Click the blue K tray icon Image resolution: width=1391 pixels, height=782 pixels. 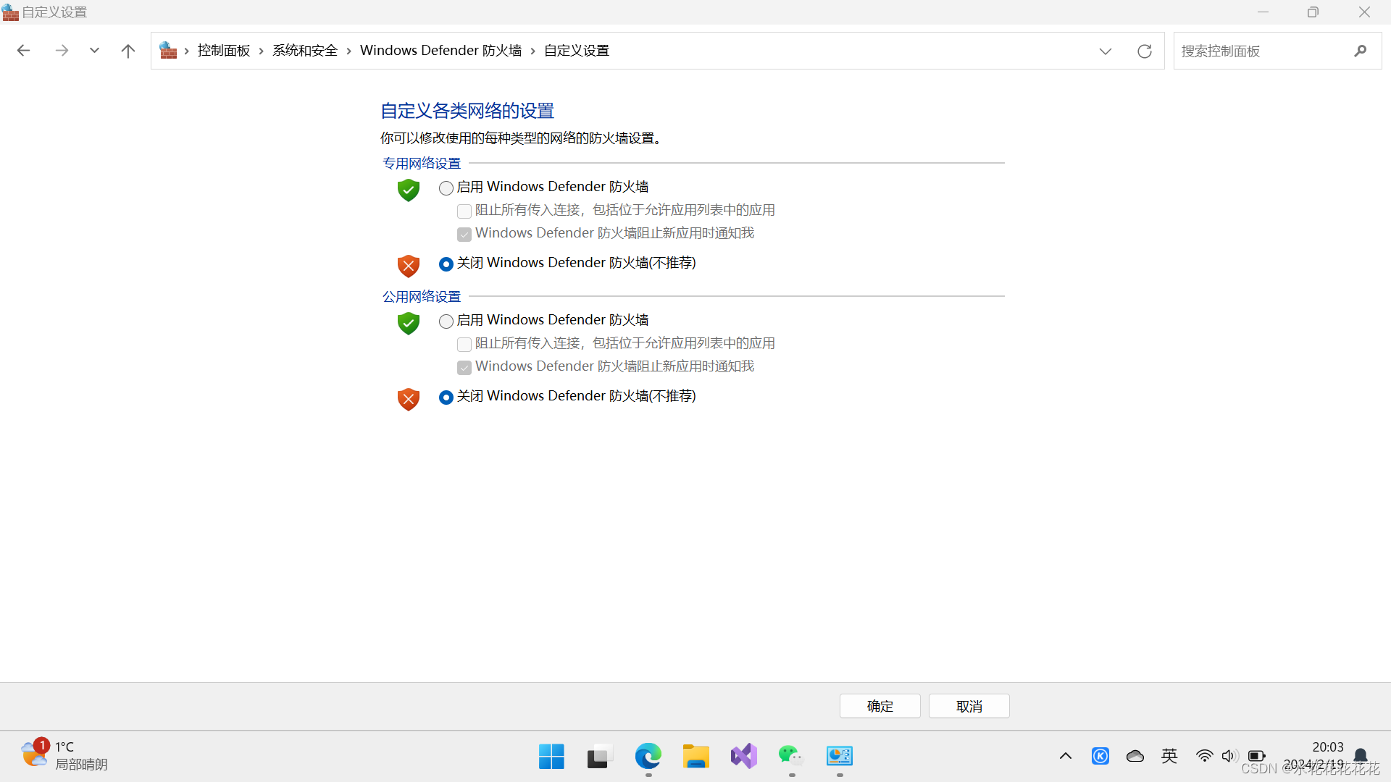point(1100,756)
